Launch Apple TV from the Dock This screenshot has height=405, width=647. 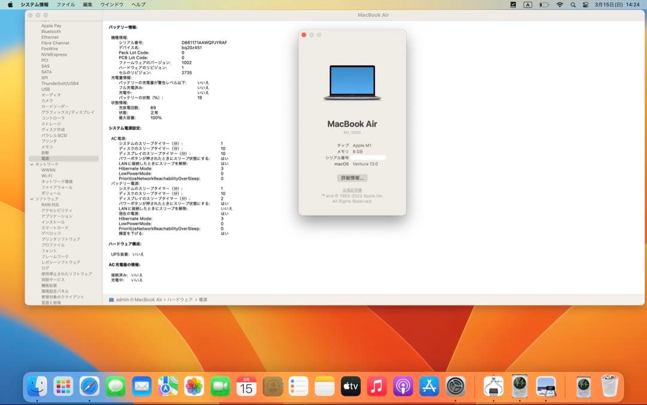pos(350,387)
